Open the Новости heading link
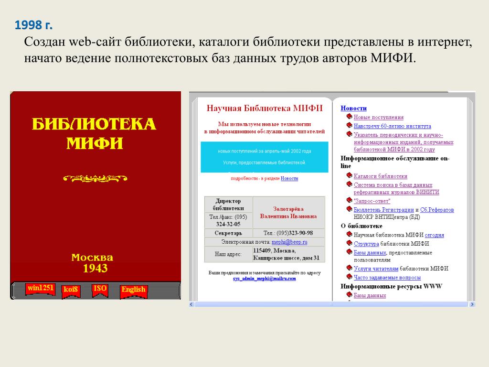Viewport: 489px width, 367px height. 353,108
